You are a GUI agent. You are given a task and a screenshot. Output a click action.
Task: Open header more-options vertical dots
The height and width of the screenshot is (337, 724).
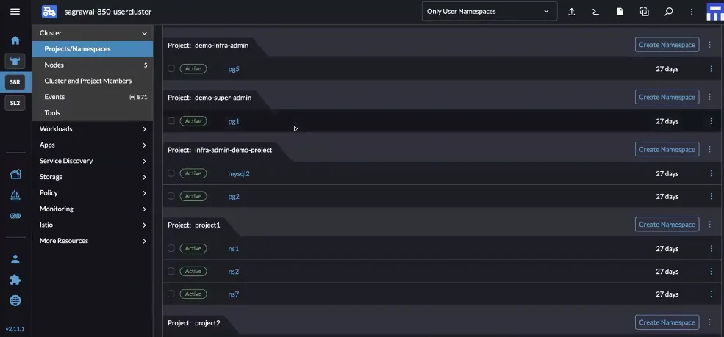tap(692, 12)
